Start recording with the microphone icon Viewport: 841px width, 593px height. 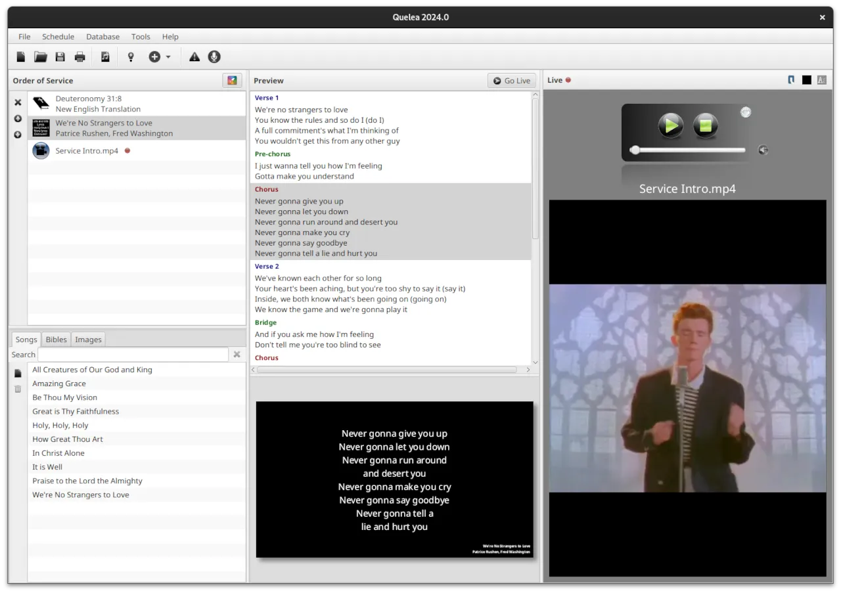[x=214, y=57]
